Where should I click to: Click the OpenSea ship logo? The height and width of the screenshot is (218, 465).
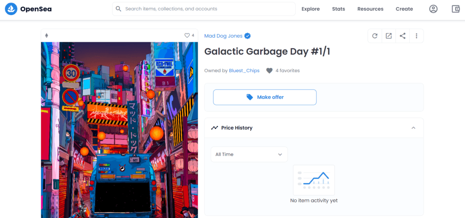point(11,9)
